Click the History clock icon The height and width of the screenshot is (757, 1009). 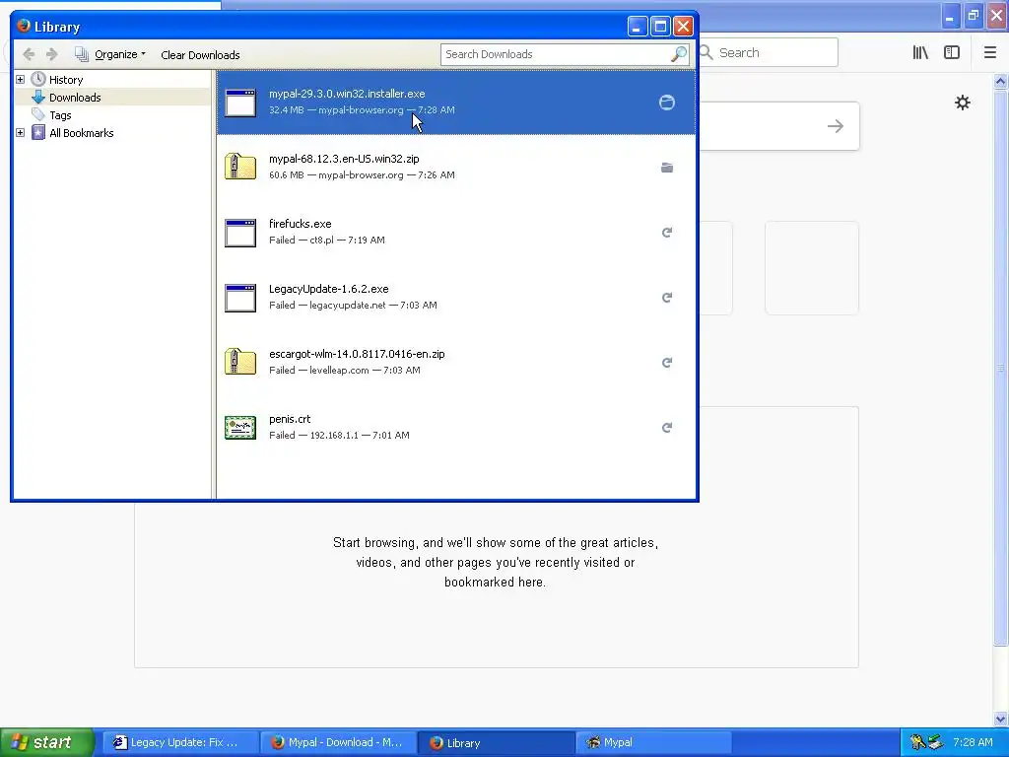pos(38,79)
